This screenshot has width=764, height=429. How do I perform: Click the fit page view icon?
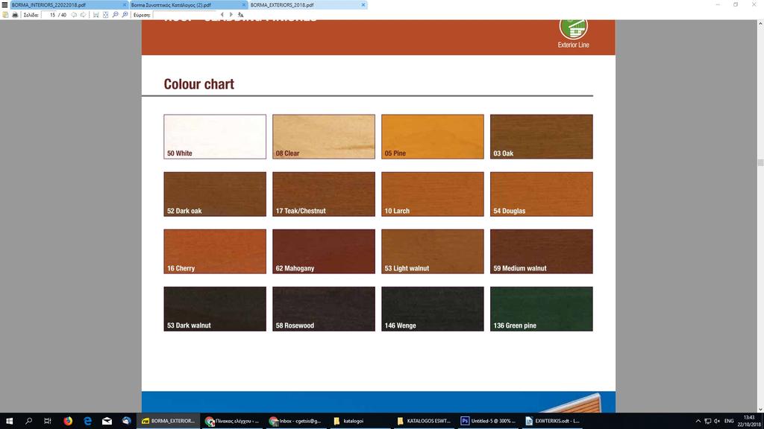[x=106, y=15]
